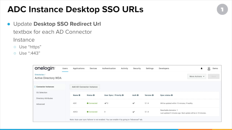
Task: Click the OneLogin logo
Action: coord(45,68)
